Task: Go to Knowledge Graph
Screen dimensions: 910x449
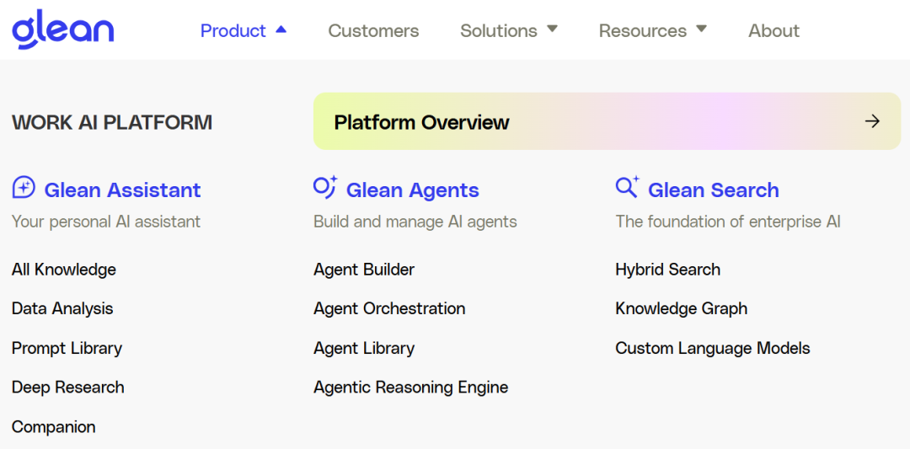Action: coord(682,308)
